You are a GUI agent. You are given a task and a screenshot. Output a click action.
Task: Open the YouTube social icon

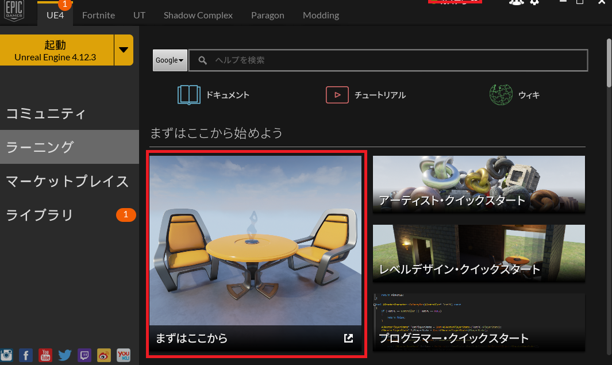click(x=45, y=355)
